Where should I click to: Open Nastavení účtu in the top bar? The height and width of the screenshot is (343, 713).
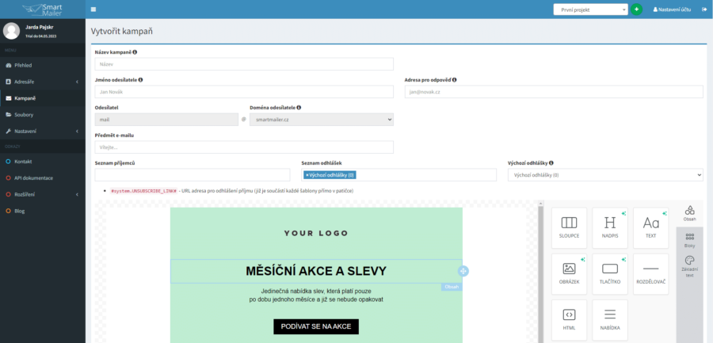pos(672,9)
